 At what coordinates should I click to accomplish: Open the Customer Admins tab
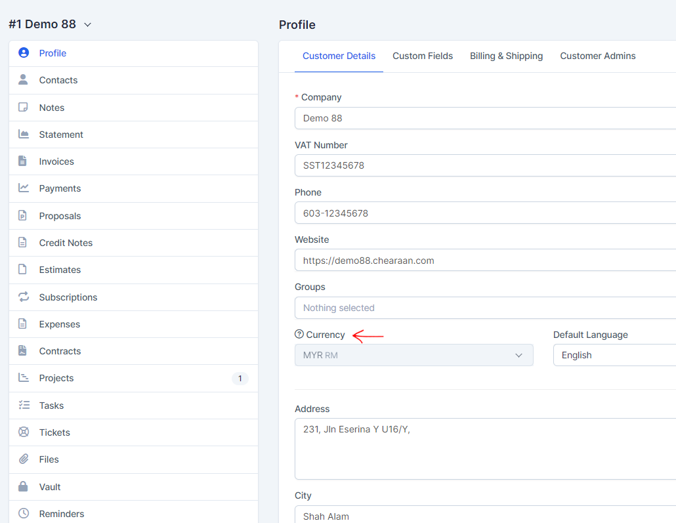coord(597,56)
